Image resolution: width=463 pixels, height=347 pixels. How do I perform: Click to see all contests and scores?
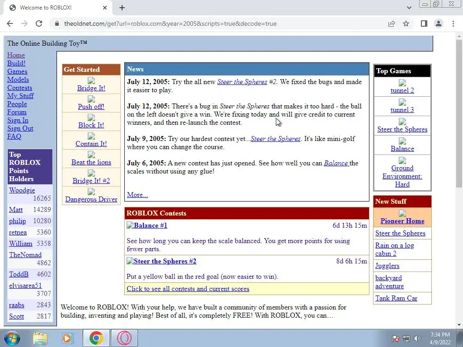188,289
